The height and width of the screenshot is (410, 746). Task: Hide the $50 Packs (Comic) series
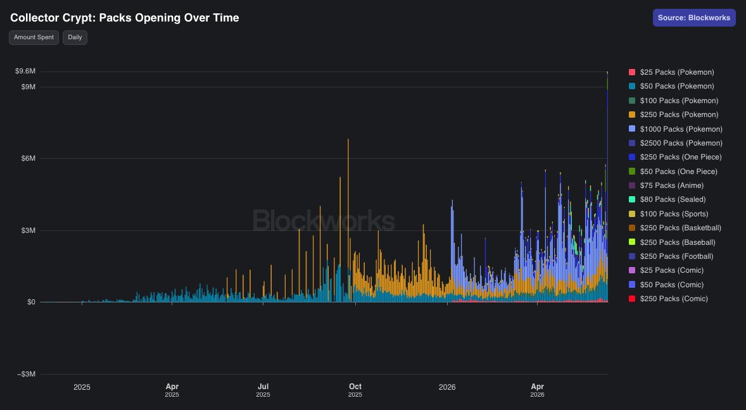(666, 285)
